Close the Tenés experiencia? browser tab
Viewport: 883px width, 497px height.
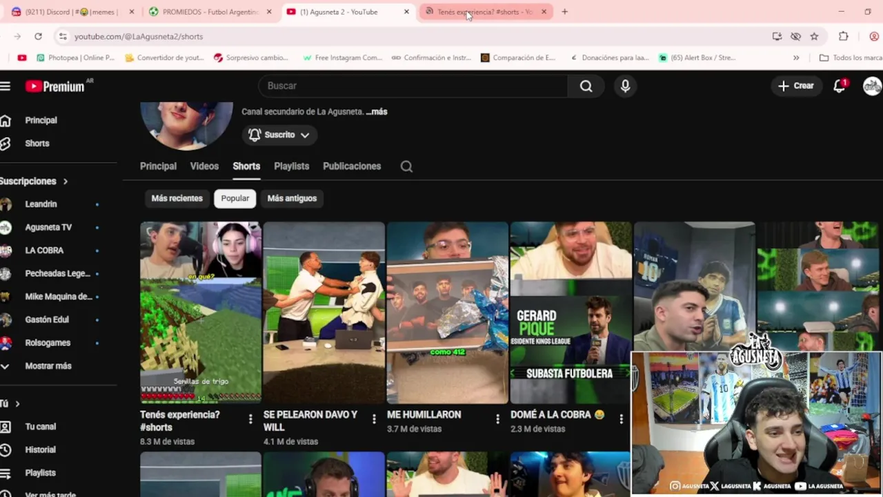click(x=544, y=12)
